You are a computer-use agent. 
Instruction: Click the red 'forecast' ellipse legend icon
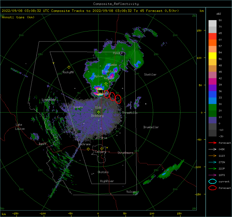[x=212, y=188]
